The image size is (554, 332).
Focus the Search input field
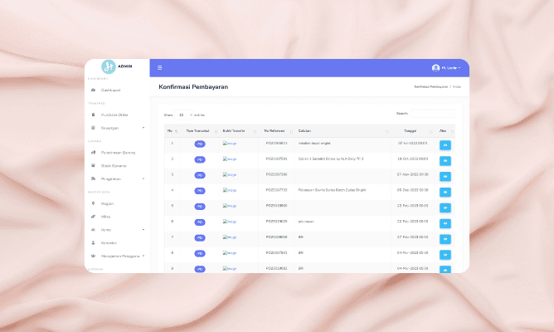[432, 114]
